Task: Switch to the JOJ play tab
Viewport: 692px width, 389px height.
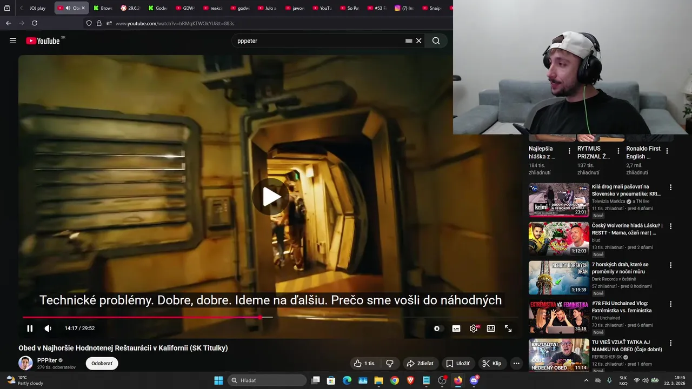Action: click(37, 8)
